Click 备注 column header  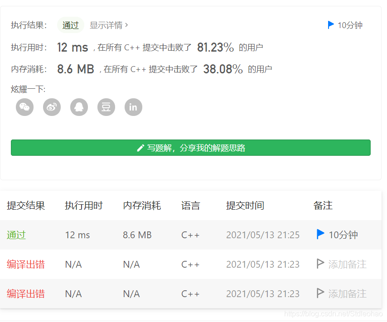point(323,206)
